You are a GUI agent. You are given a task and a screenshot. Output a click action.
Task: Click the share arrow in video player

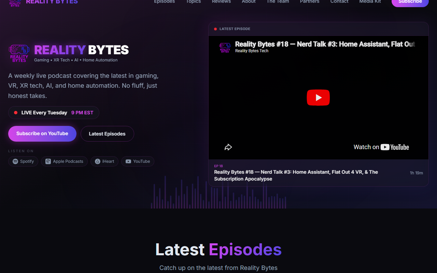(x=228, y=147)
